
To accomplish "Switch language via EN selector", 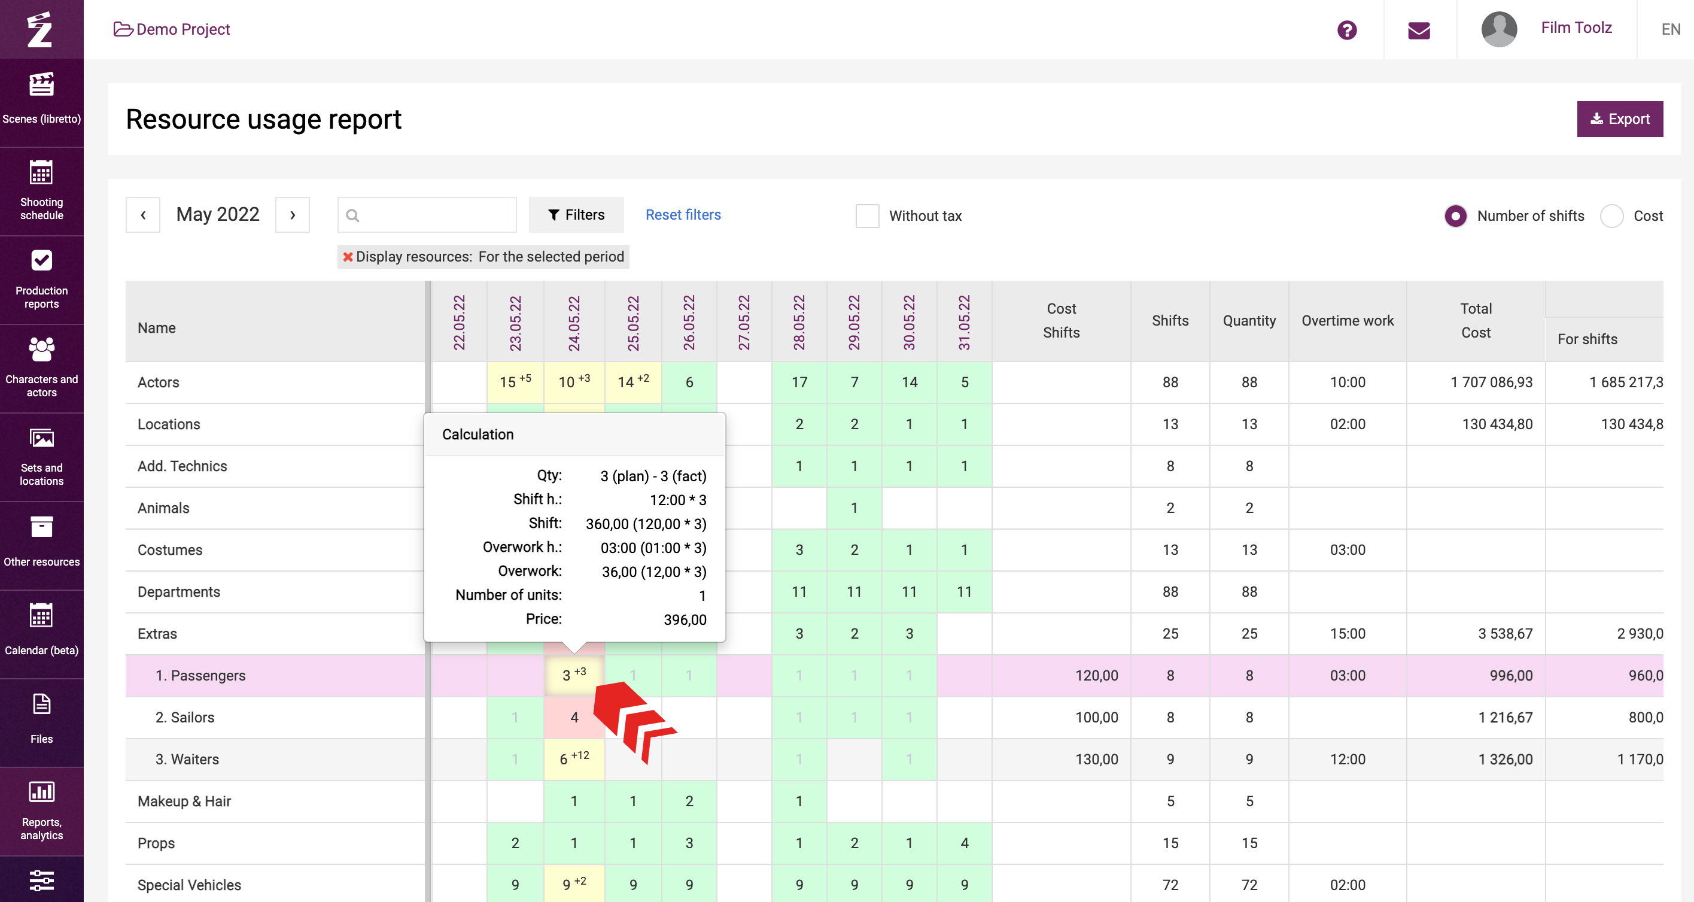I will pos(1670,29).
